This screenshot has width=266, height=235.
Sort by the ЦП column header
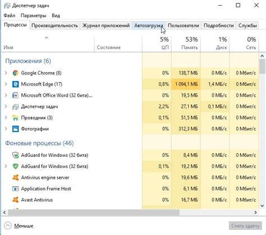[x=157, y=44]
